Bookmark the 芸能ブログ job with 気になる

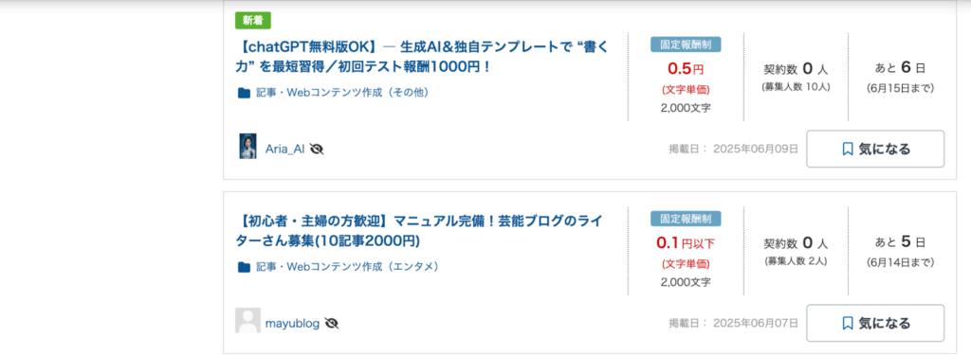[x=875, y=324]
